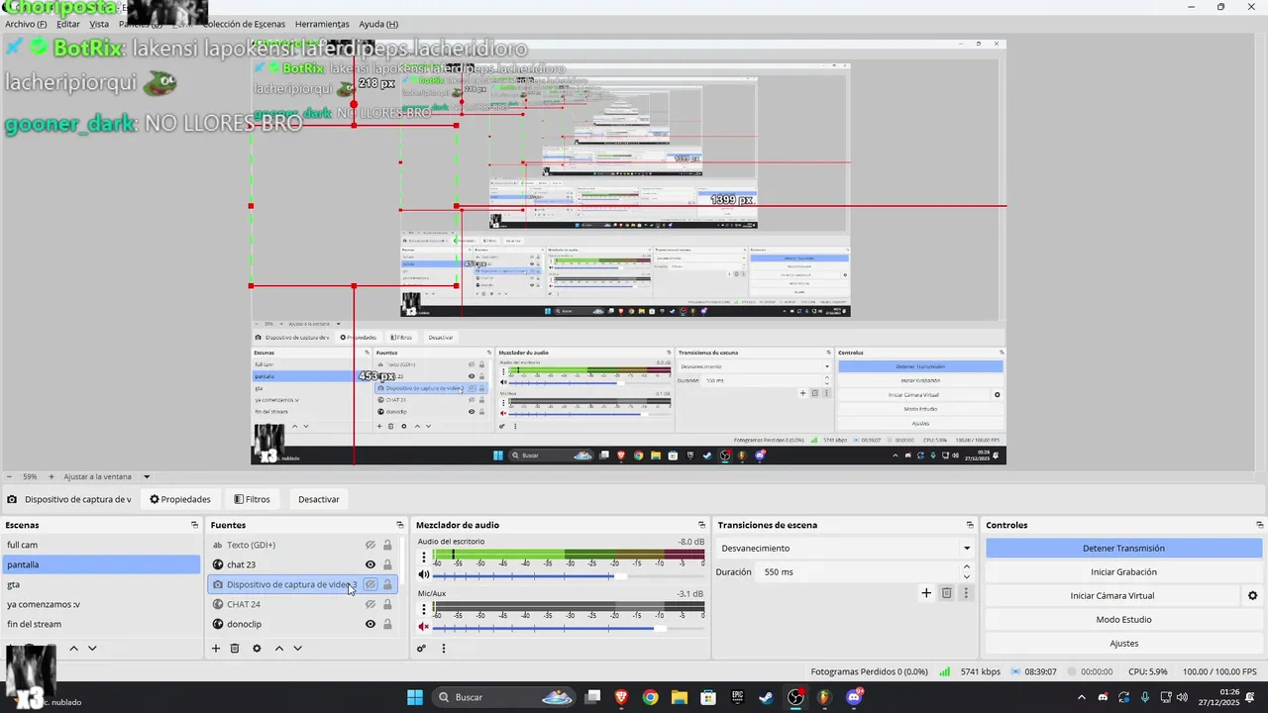Image resolution: width=1268 pixels, height=713 pixels.
Task: Adjust Mic/Aux volume slider
Action: point(567,628)
